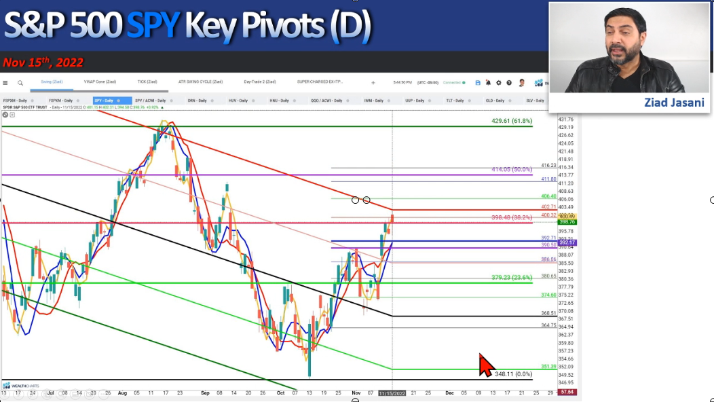Click the 386.06 pivot level label

(x=548, y=259)
